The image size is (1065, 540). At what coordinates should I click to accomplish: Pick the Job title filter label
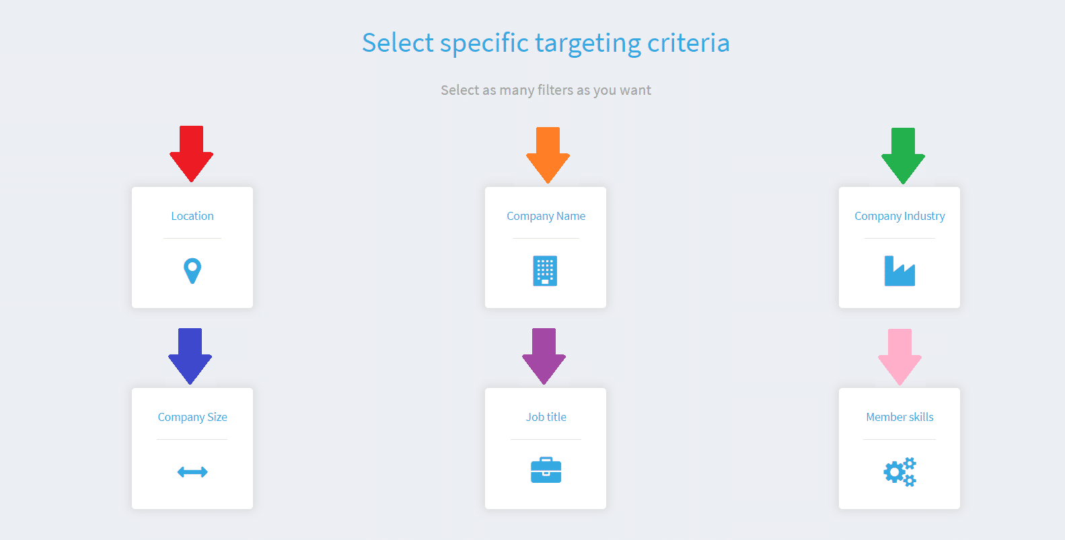[546, 417]
